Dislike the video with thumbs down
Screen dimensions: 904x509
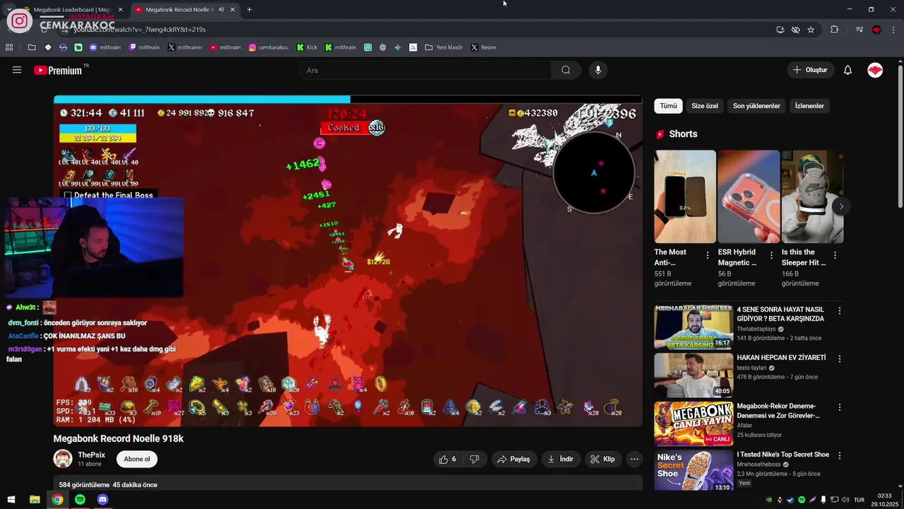475,459
